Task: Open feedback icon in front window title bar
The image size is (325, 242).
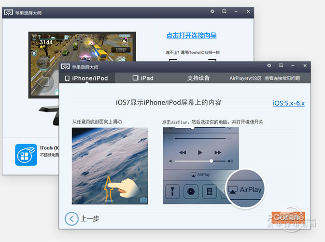Action: [281, 66]
